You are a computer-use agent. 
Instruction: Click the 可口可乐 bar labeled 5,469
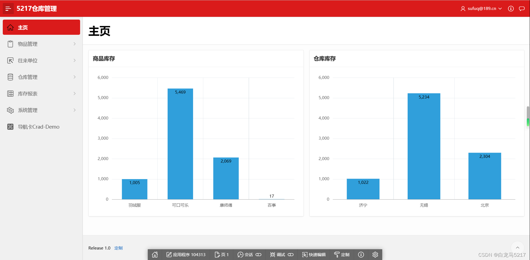point(180,144)
